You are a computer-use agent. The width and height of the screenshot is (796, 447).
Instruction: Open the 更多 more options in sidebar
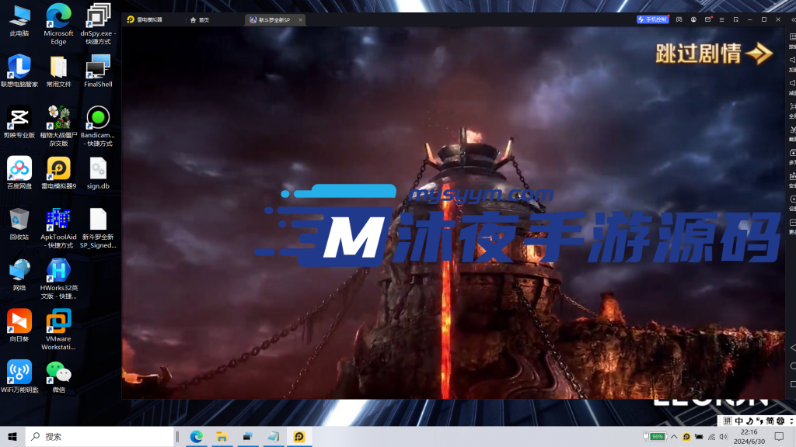click(792, 223)
